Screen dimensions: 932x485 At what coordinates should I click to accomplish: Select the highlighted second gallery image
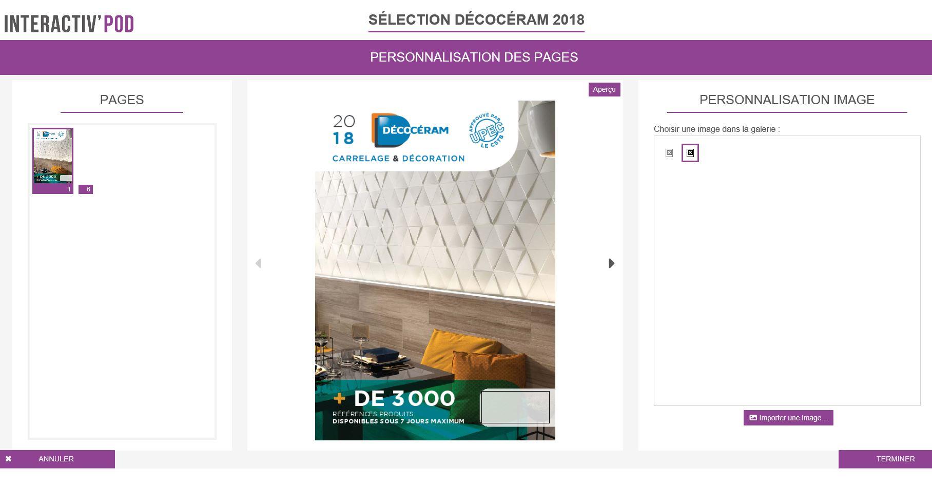pos(690,153)
